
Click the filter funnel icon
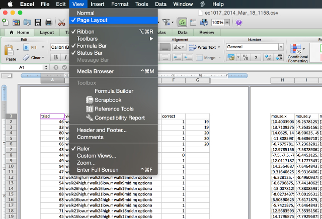pyautogui.click(x=166, y=22)
